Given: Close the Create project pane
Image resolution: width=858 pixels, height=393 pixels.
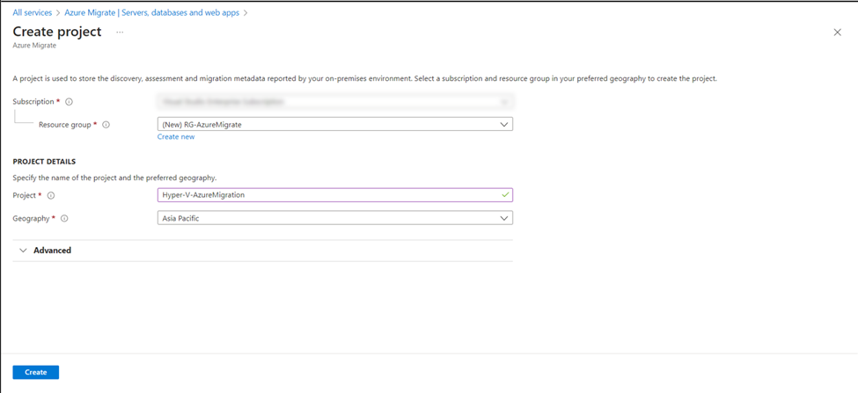Looking at the screenshot, I should click(x=837, y=33).
